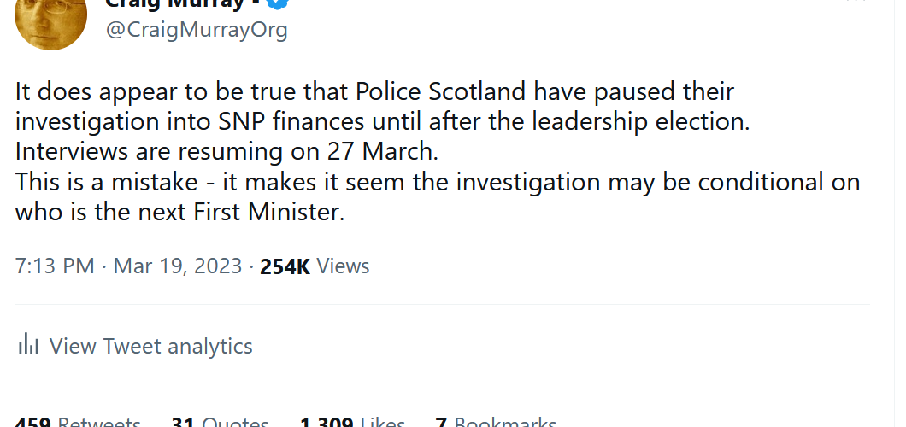This screenshot has width=906, height=427.
Task: Click tweet line mentioning Police Scotland
Action: [374, 91]
